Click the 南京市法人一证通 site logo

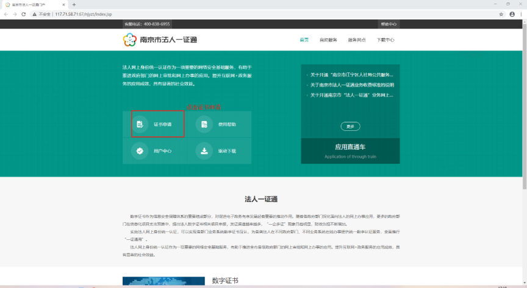point(160,40)
